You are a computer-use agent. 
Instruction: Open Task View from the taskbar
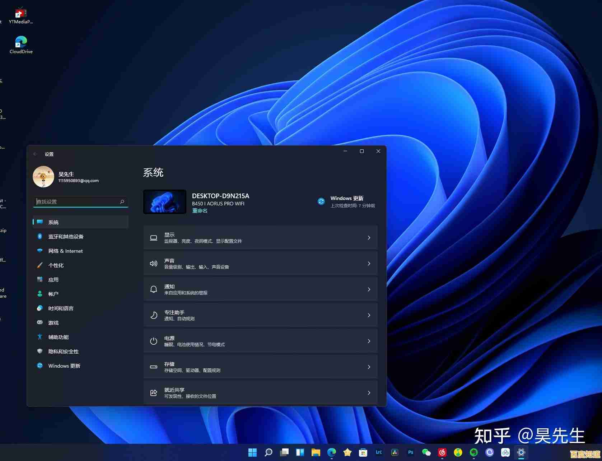(283, 452)
